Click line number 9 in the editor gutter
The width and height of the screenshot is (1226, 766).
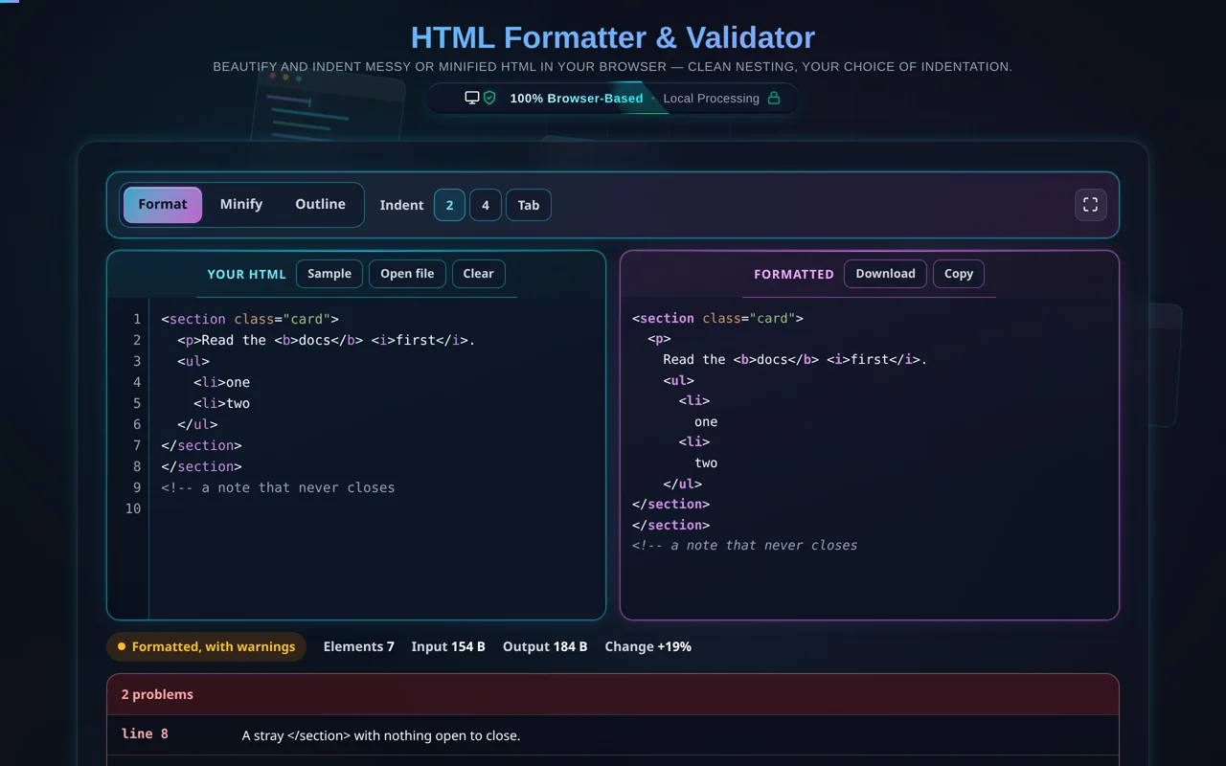point(137,487)
